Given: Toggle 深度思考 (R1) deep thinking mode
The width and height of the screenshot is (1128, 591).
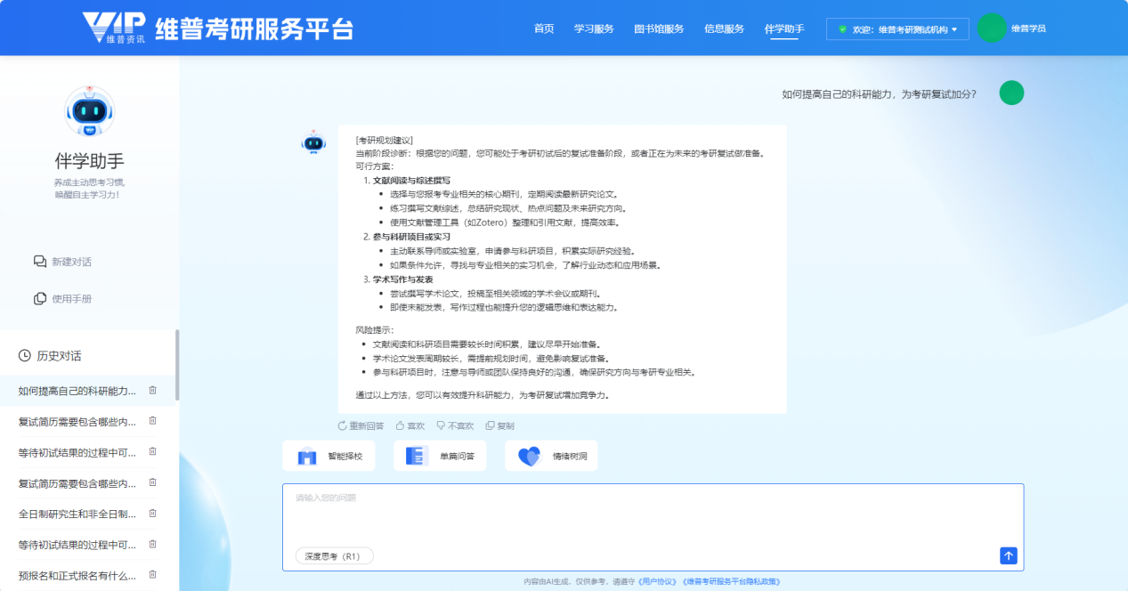Looking at the screenshot, I should 334,556.
